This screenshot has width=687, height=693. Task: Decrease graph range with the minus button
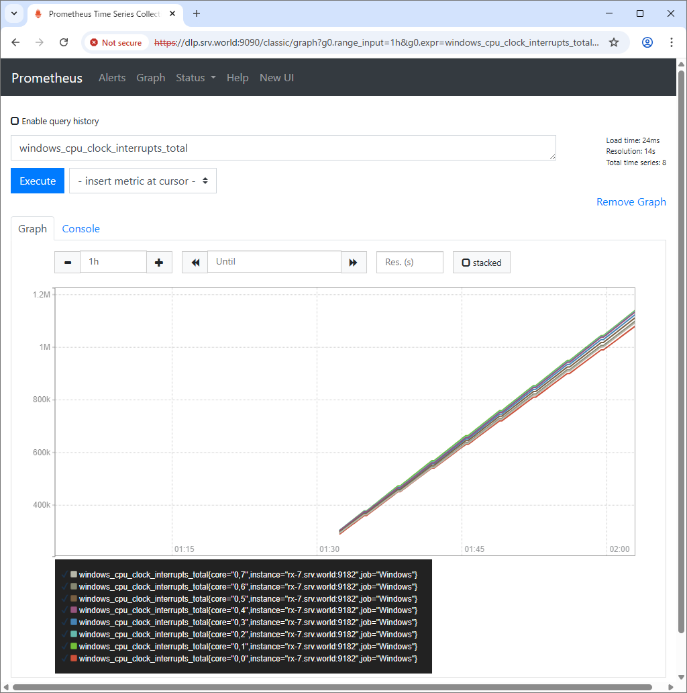tap(67, 262)
